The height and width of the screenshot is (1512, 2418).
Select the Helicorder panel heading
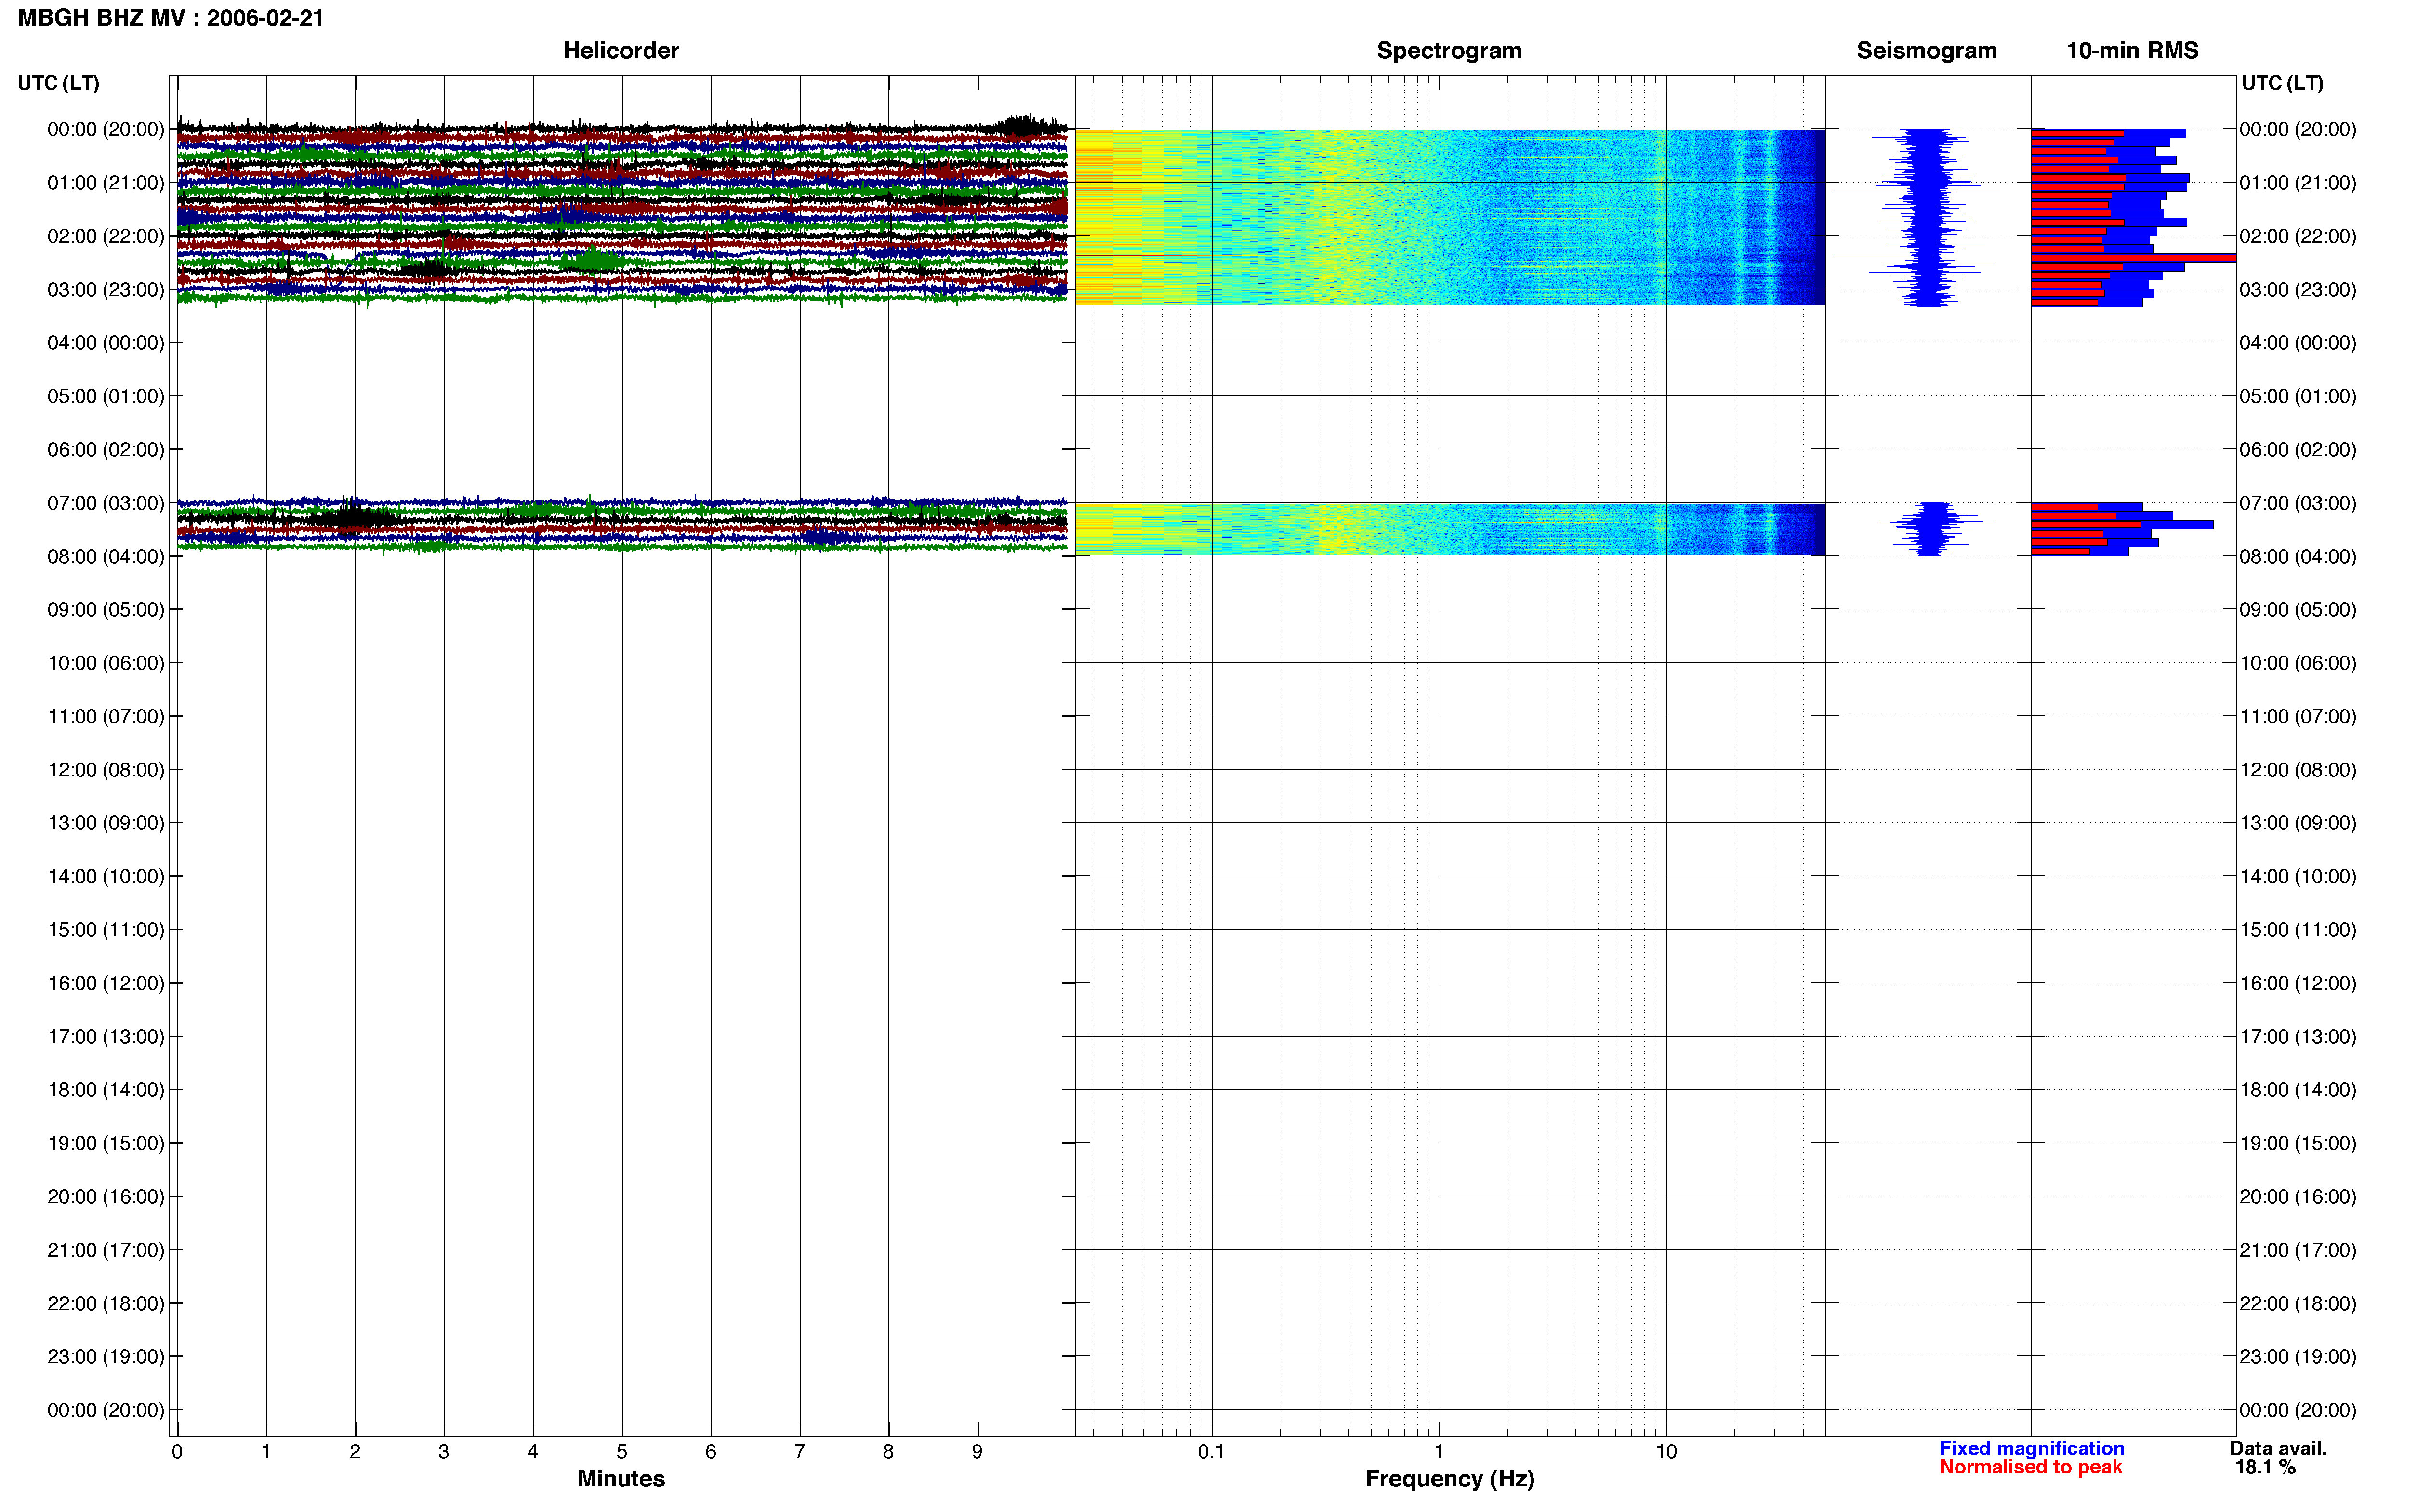tap(621, 51)
